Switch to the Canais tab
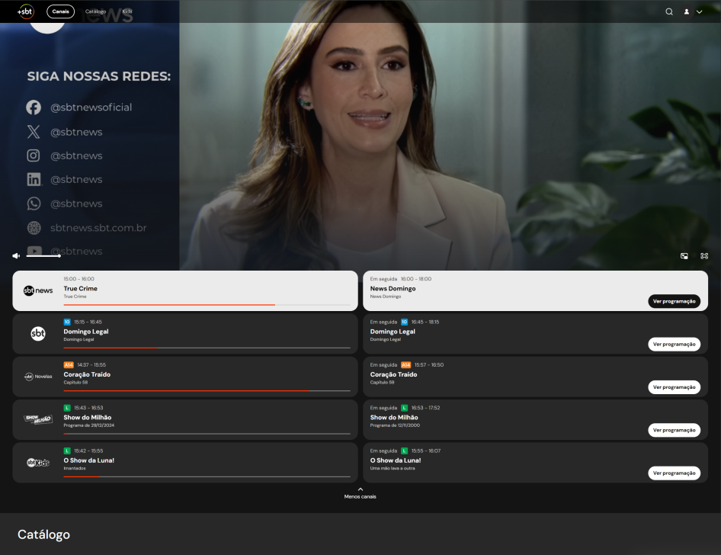Screen dimensions: 721x555 tap(61, 11)
